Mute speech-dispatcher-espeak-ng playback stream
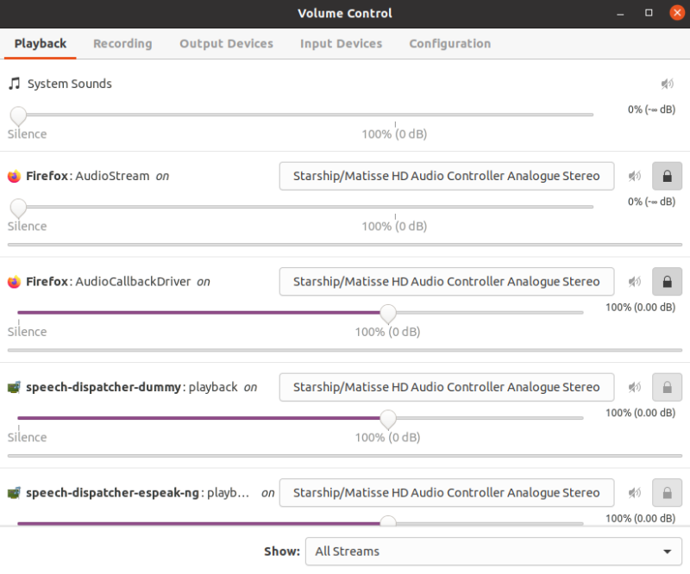Viewport: 690px width, 574px height. (634, 493)
